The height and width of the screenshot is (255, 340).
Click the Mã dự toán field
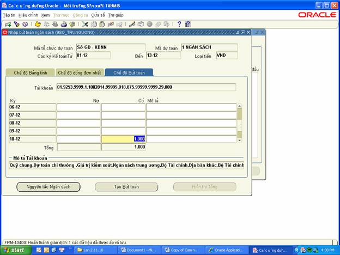point(209,47)
